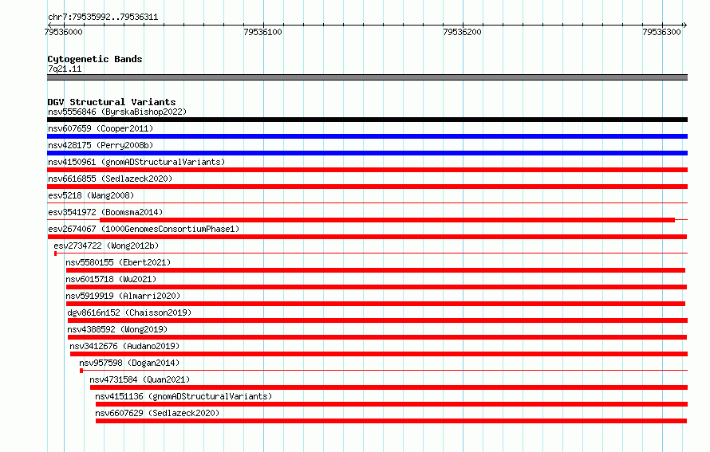Screen dimensions: 710x452
Task: Open nsv3412676 (Audano2019) label
Action: click(124, 346)
